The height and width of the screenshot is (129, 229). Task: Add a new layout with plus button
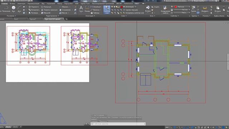[x=21, y=127]
